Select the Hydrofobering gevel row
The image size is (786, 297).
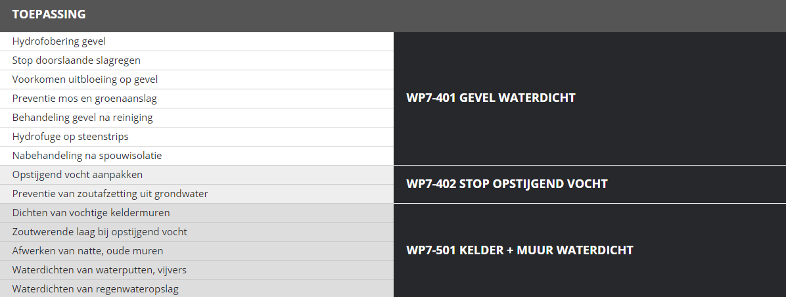pos(59,41)
